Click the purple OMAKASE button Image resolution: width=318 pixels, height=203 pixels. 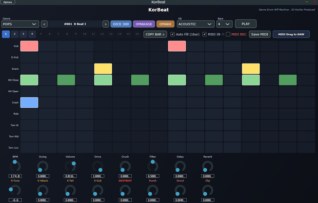pyautogui.click(x=144, y=24)
